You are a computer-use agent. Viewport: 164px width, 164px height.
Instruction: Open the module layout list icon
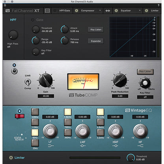click(47, 11)
